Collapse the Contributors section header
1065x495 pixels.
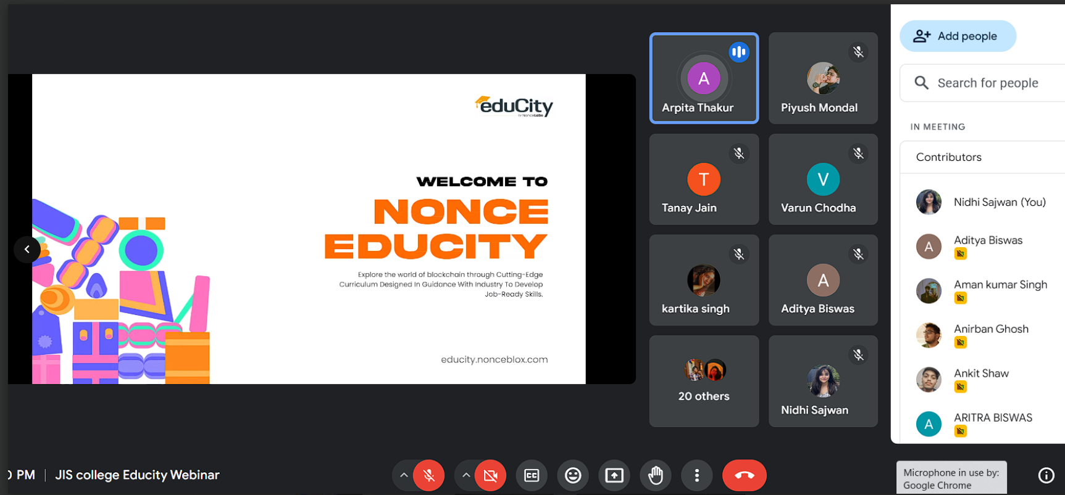pyautogui.click(x=982, y=157)
